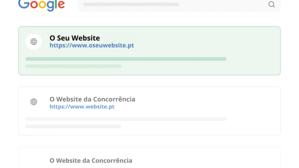Open the O Seu Website result title
The height and width of the screenshot is (168, 299).
coord(75,38)
